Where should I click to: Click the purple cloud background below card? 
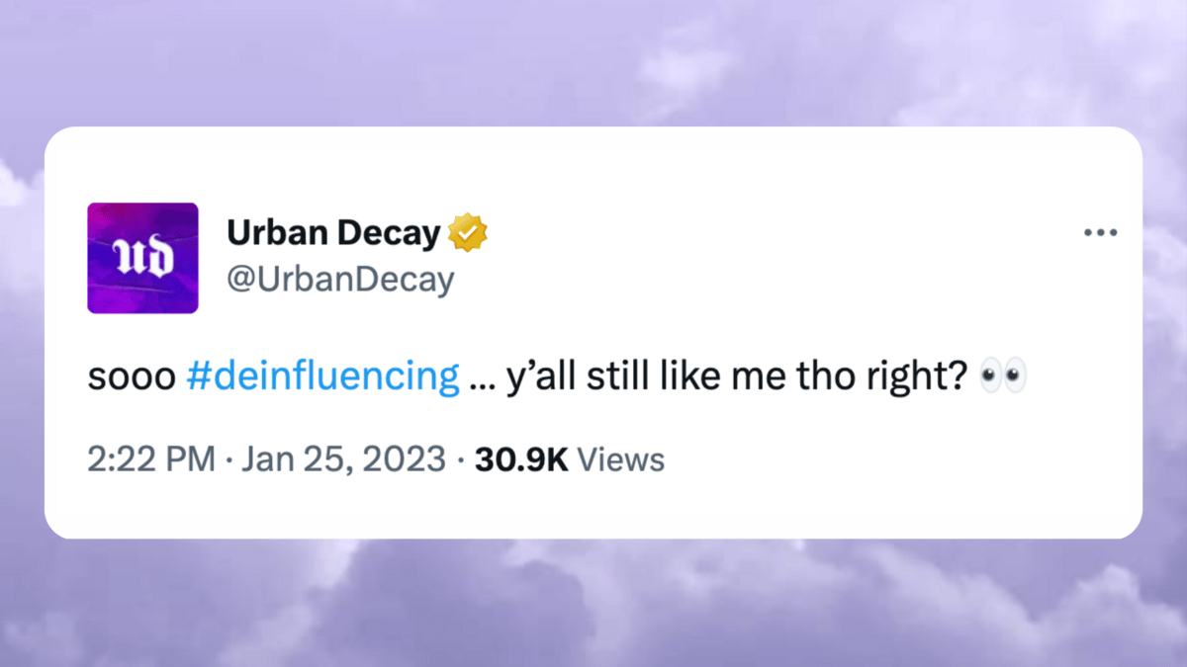tap(593, 603)
